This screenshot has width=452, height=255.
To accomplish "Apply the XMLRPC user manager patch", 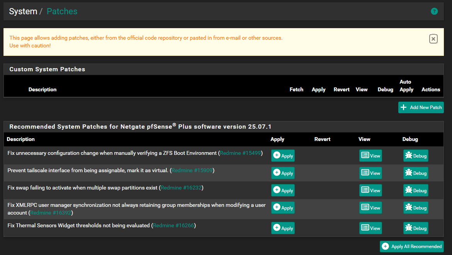I will point(283,208).
